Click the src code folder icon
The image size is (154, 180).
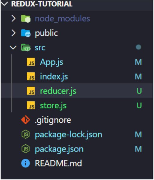coord(26,47)
